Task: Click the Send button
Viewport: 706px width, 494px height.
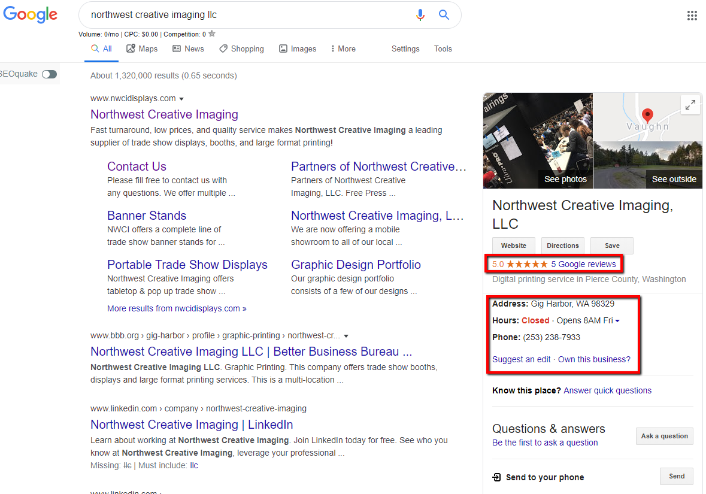Action: (x=676, y=476)
